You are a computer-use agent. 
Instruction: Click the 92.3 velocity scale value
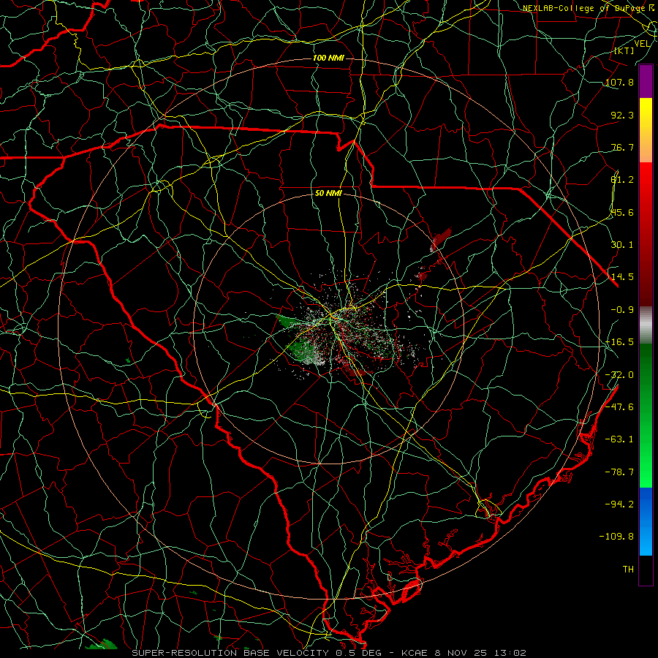click(x=622, y=115)
